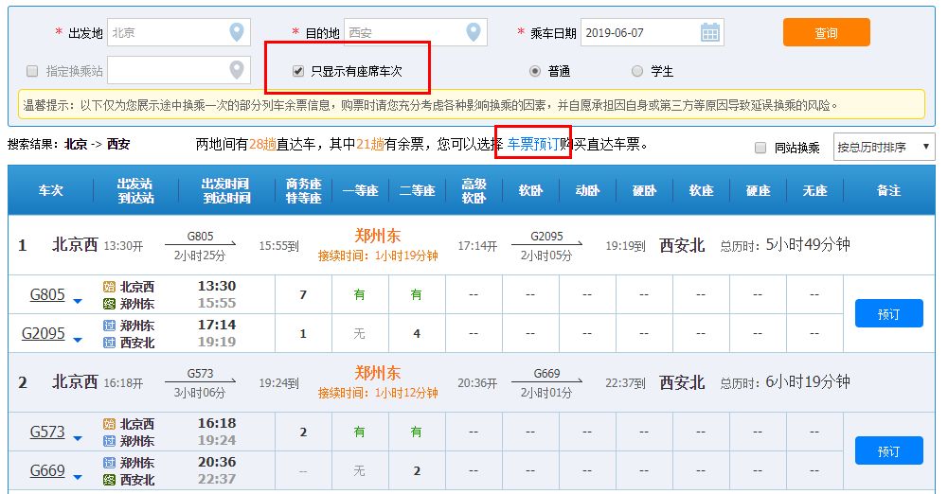Click the 目的地 input field containing 西安
Screen dimensions: 948x494
(402, 33)
